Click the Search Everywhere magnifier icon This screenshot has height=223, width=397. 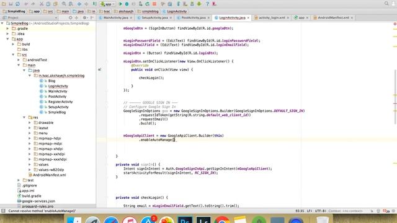tap(386, 4)
